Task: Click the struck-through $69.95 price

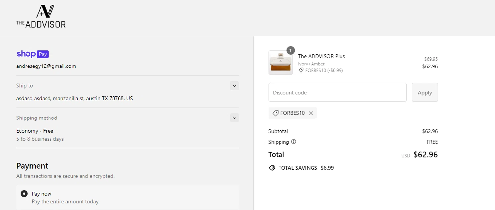Action: coord(431,59)
